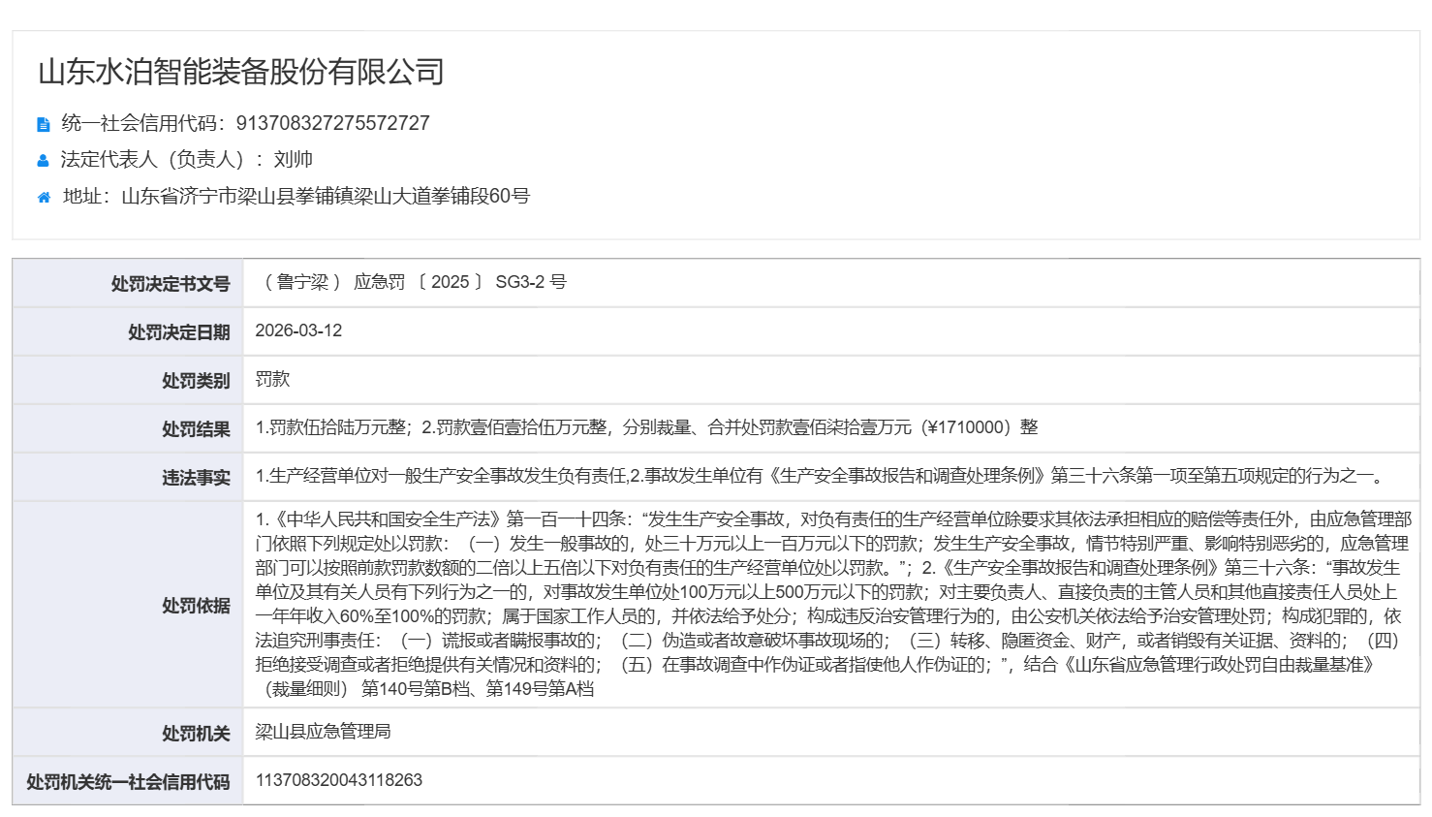
Task: Click the 处罚结果 row label
Action: (196, 429)
